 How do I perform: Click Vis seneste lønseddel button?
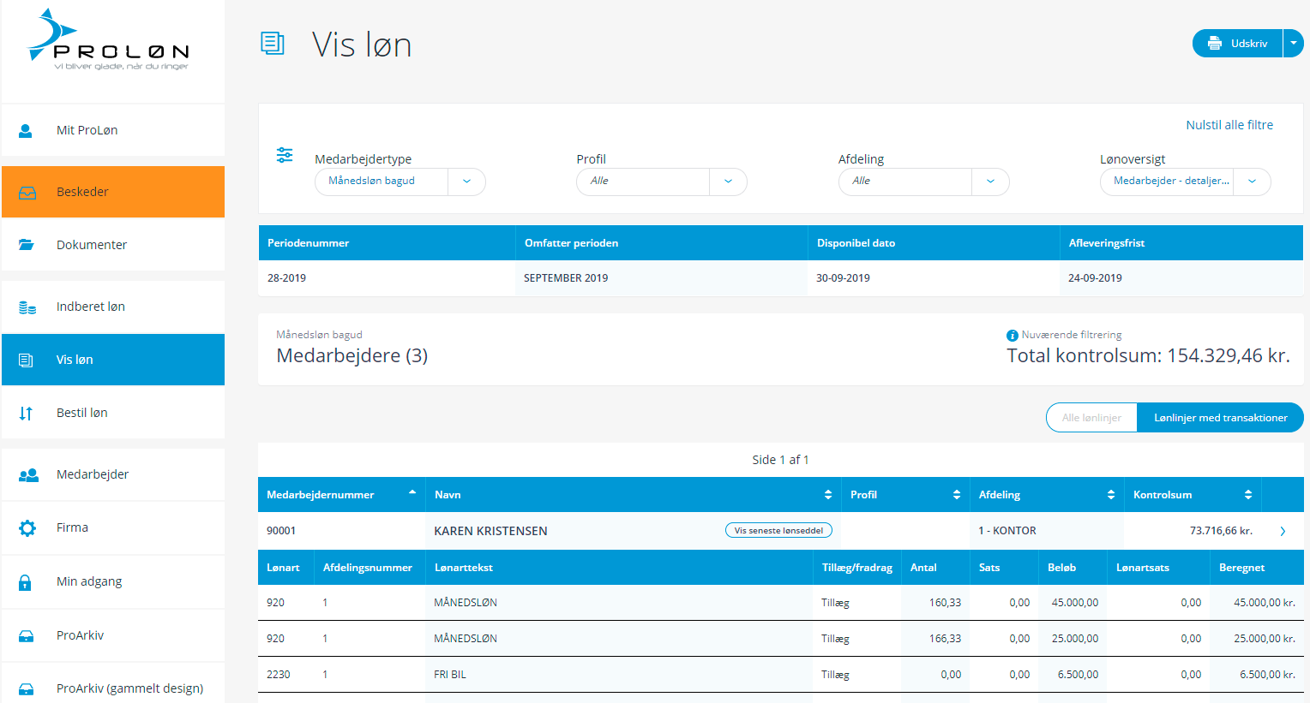pos(778,531)
